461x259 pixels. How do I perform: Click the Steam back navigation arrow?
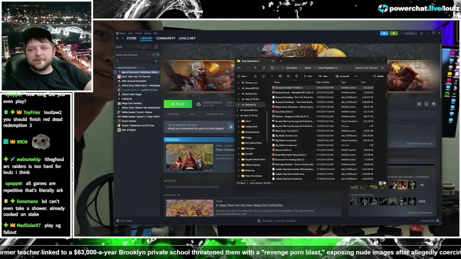[x=117, y=38]
